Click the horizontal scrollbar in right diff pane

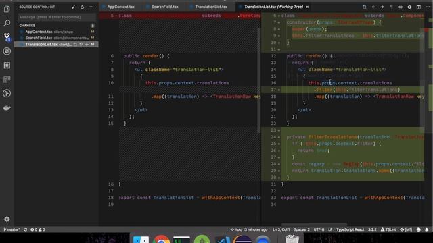[x=314, y=225]
